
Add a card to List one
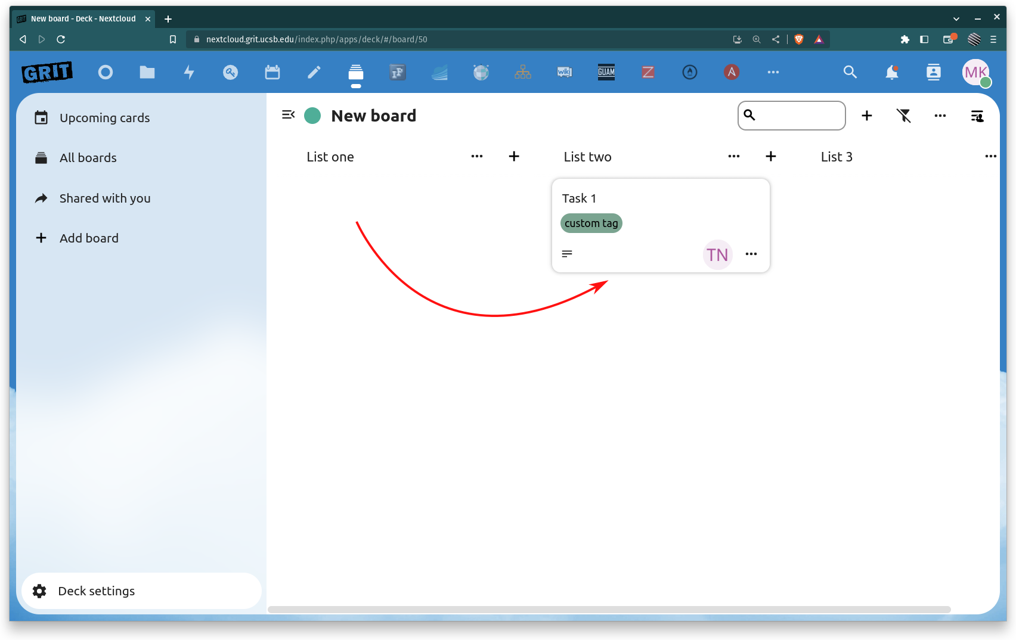click(514, 156)
